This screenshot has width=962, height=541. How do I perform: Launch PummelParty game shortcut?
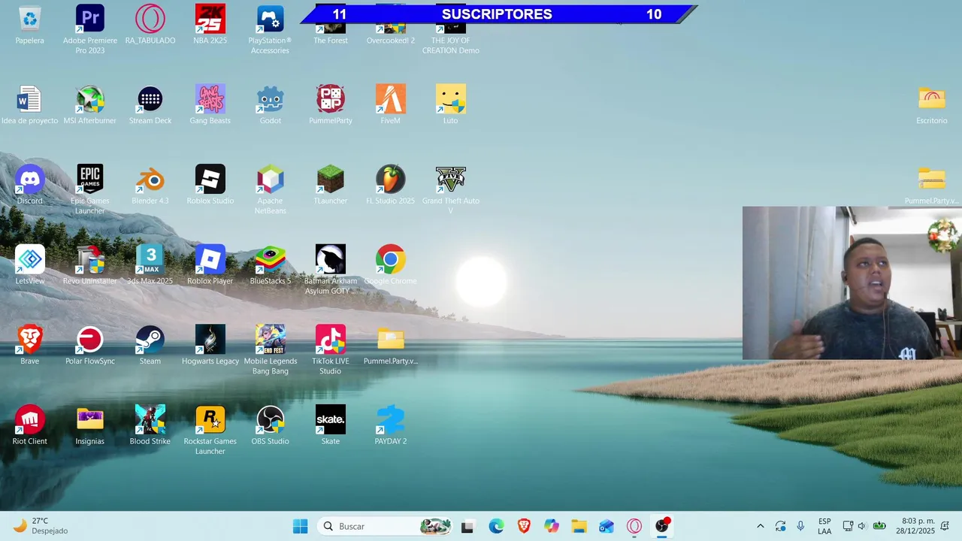[x=331, y=99]
